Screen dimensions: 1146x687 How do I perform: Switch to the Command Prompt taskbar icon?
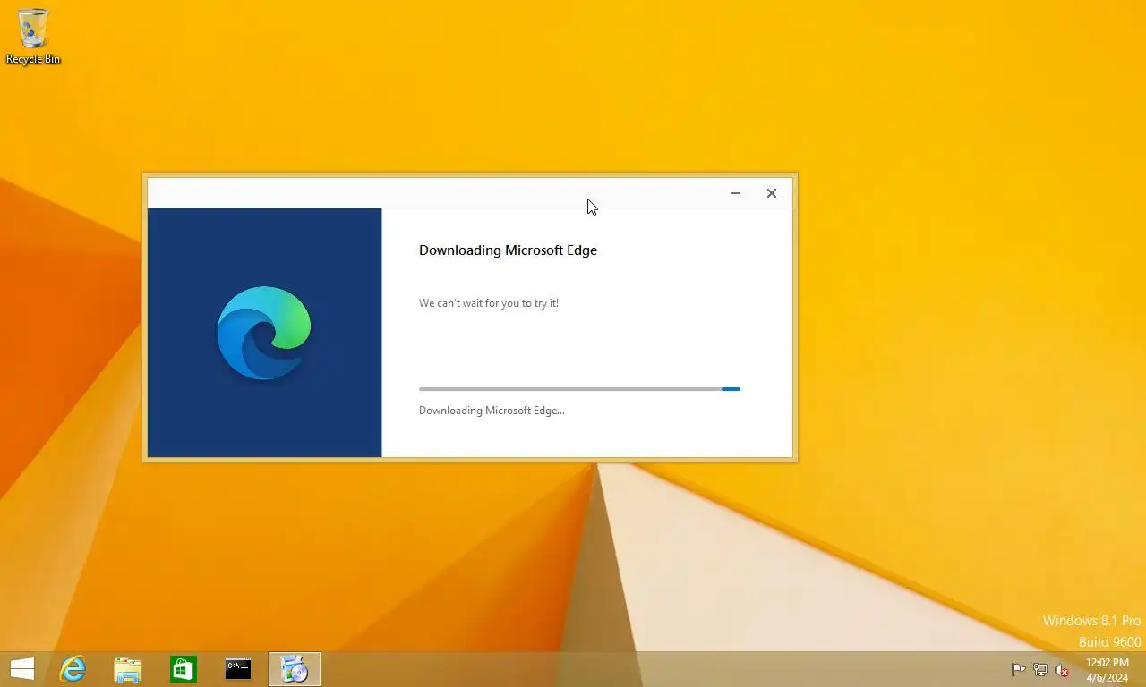pyautogui.click(x=238, y=669)
